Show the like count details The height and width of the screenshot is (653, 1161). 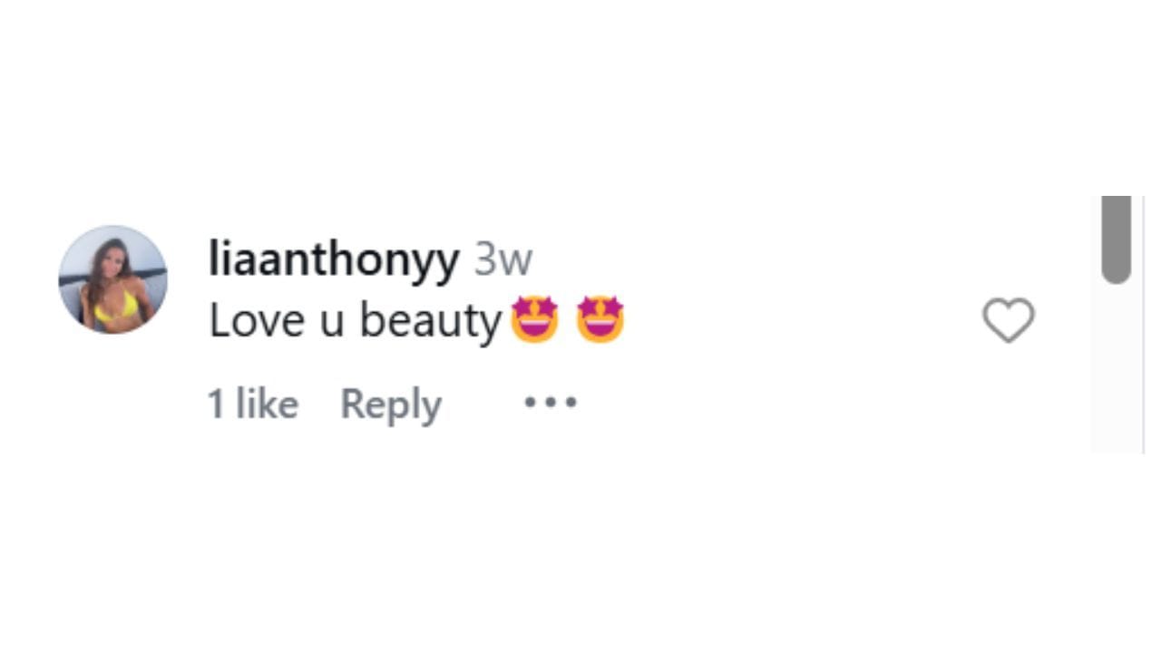tap(252, 404)
